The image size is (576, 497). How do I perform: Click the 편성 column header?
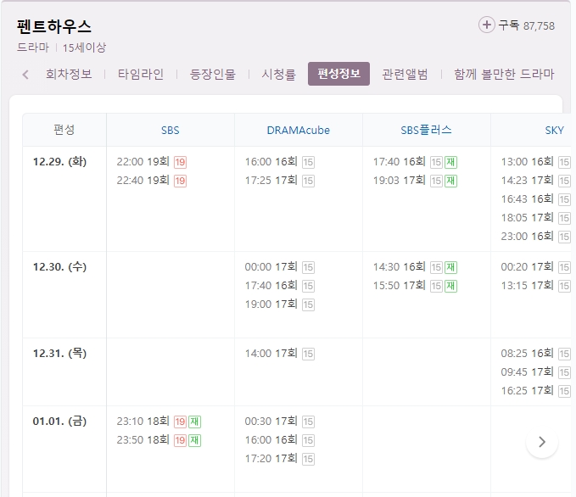coord(64,130)
